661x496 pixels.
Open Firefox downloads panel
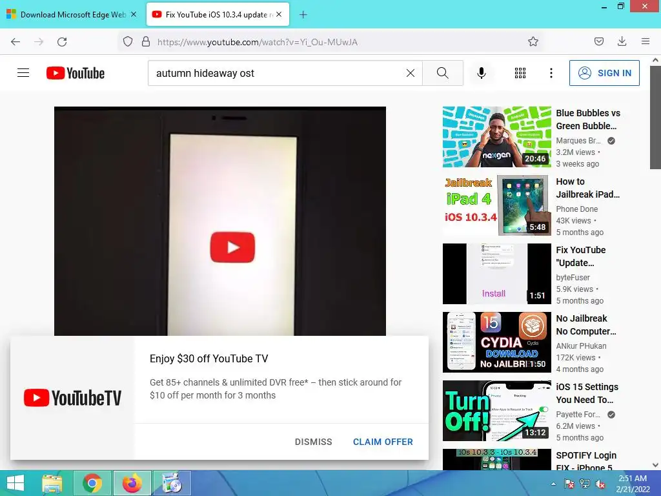click(622, 41)
